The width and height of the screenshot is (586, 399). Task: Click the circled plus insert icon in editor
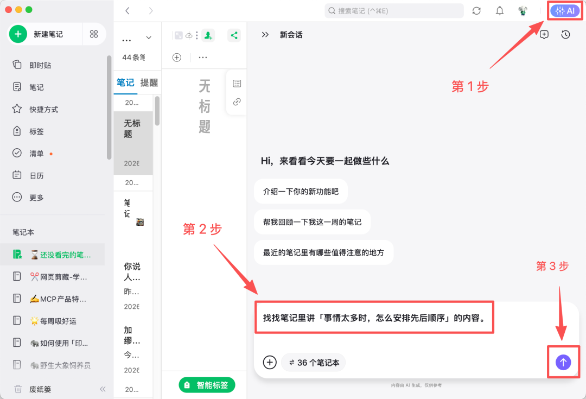pyautogui.click(x=177, y=58)
